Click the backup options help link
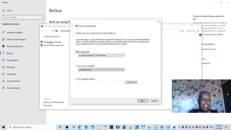Viewport: 231px width, 130px height. tap(212, 35)
